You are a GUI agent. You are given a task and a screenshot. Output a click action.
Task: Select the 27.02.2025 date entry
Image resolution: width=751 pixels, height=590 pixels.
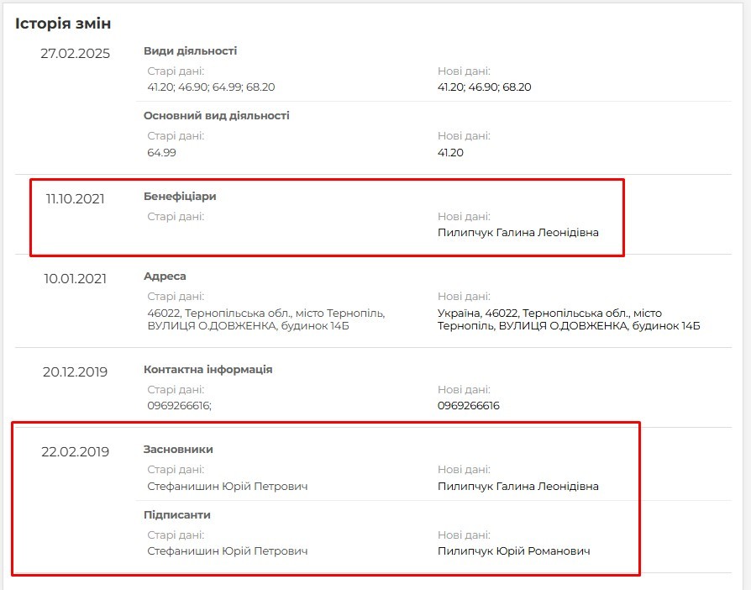click(76, 53)
